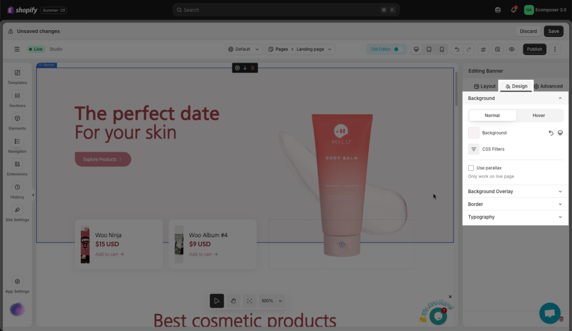Open the page settings sliders icon
572x331 pixels.
[x=483, y=49]
